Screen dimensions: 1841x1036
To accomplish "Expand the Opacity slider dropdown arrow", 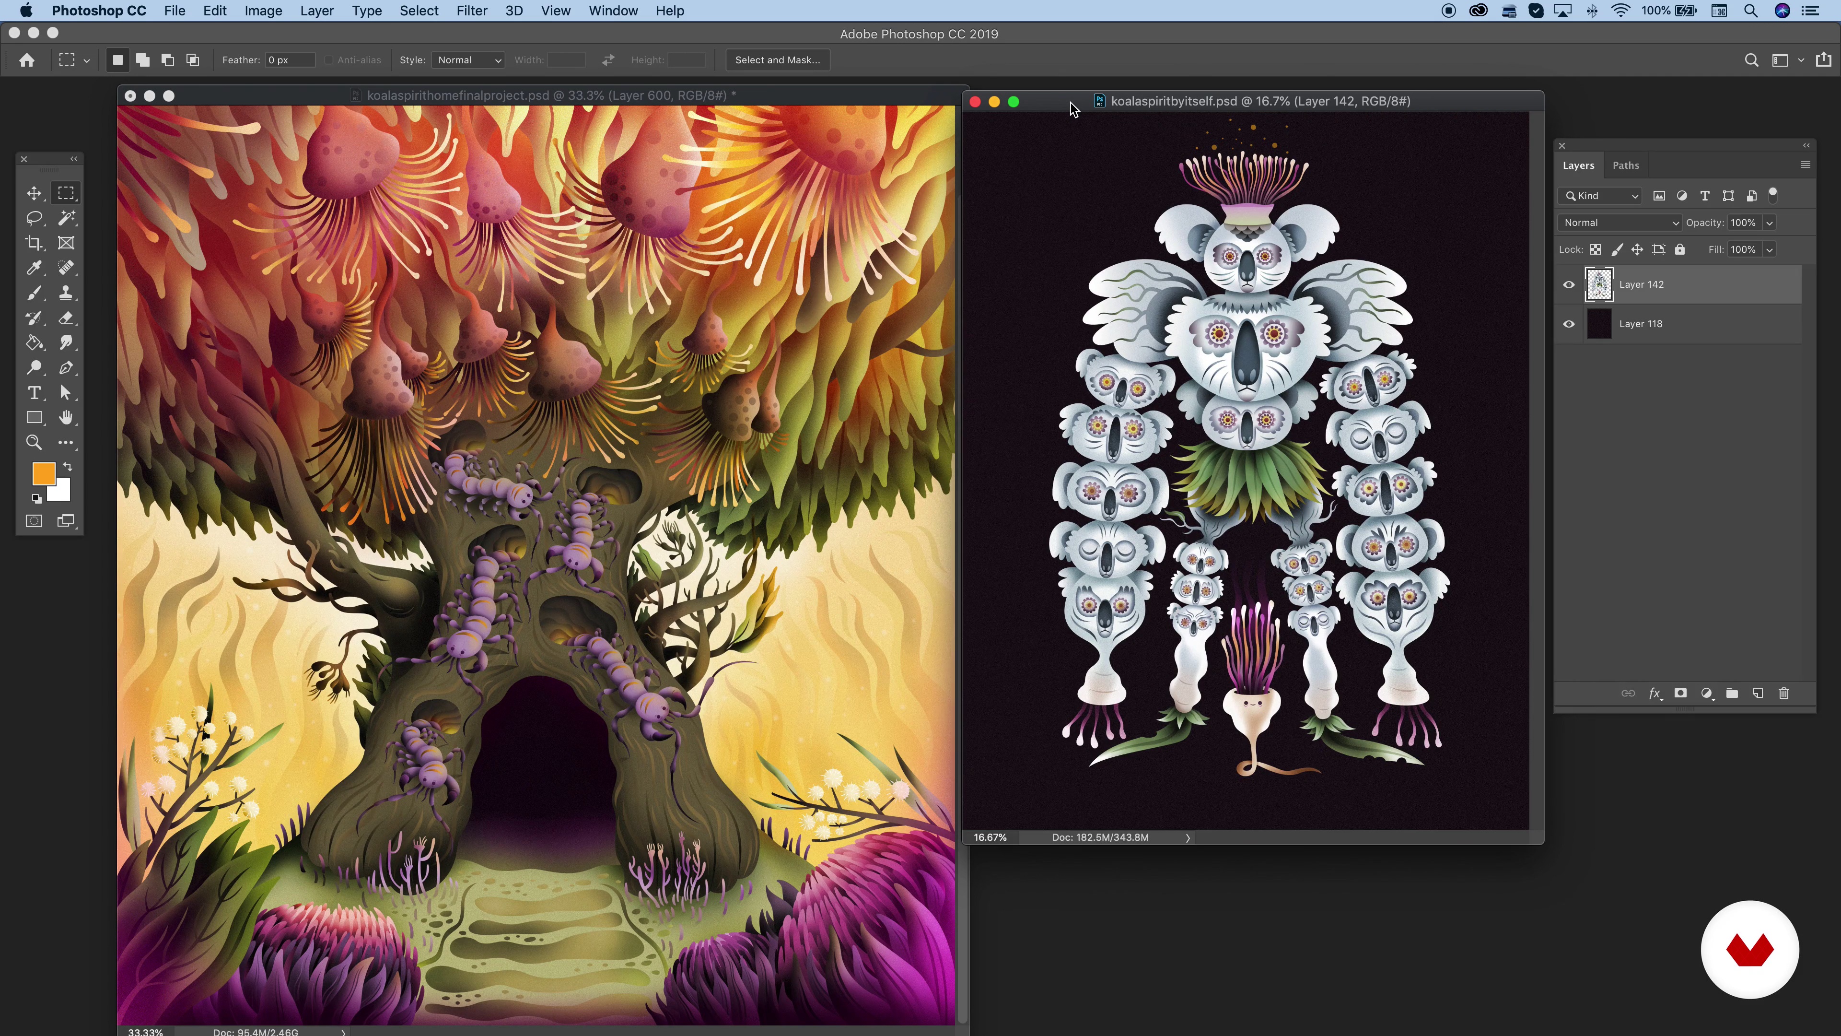I will pos(1770,223).
